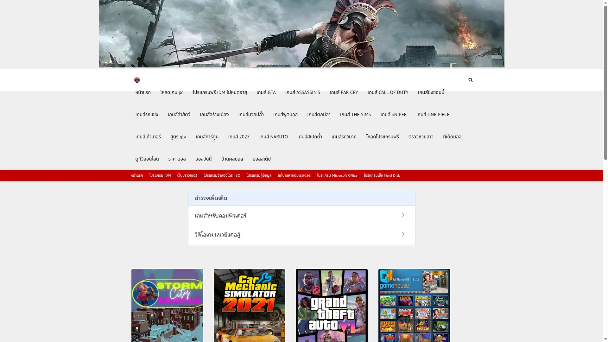Open เกมส์รถวิบาก category

[x=344, y=137]
